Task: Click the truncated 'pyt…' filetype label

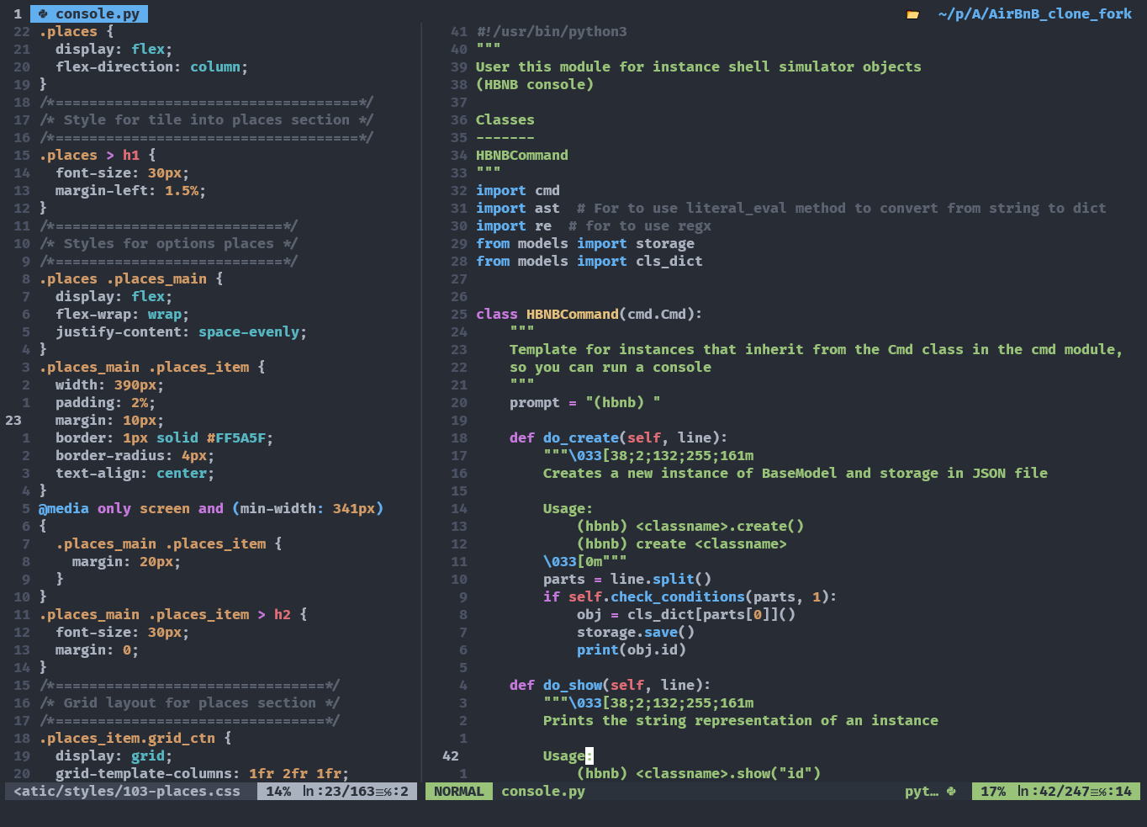Action: point(922,792)
